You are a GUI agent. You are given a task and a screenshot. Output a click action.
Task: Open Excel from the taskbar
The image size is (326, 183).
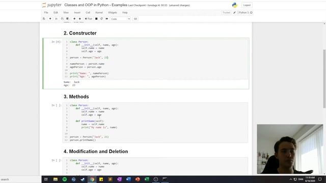[147, 179]
